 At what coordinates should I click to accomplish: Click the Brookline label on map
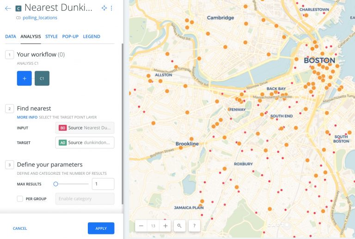click(187, 144)
